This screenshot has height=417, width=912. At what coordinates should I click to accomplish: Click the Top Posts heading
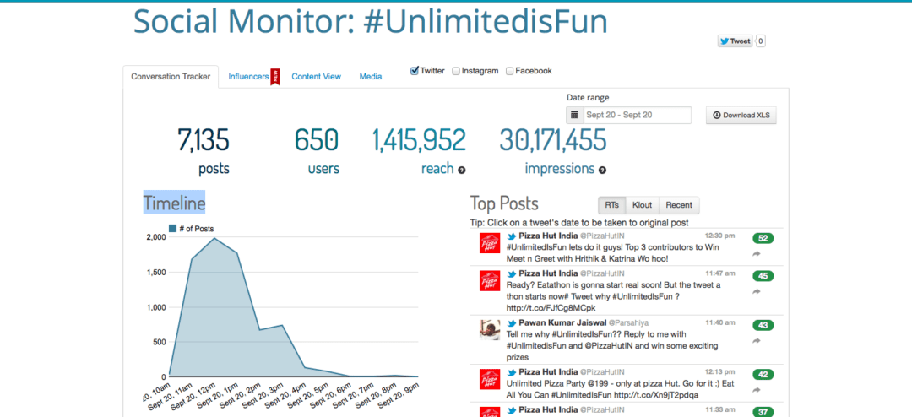(x=504, y=203)
